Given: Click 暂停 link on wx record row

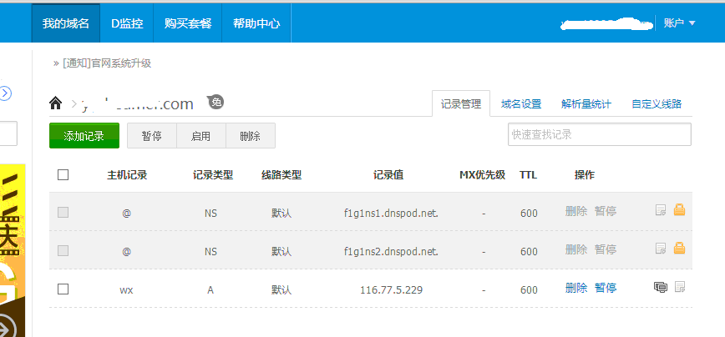Looking at the screenshot, I should (x=606, y=288).
